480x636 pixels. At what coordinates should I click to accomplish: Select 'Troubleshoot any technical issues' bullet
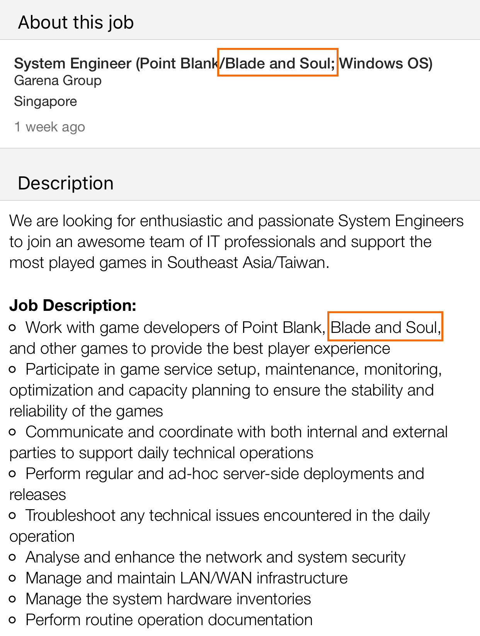pyautogui.click(x=220, y=526)
